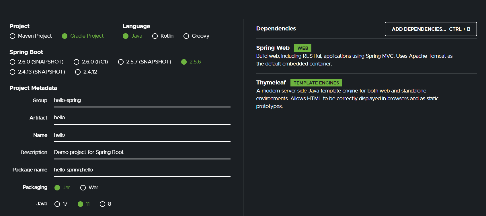Viewport: 486px width, 216px height.
Task: Select Spring Boot 2.4.13 (SNAPSHOT)
Action: tap(37, 72)
